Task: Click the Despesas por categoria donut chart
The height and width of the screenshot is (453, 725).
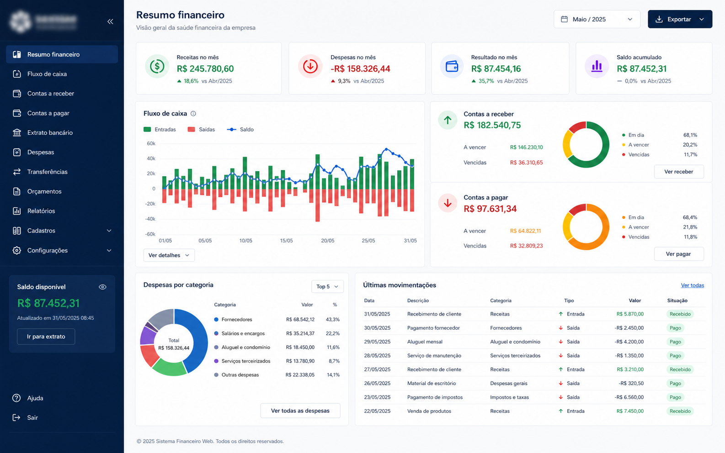Action: coord(174,342)
